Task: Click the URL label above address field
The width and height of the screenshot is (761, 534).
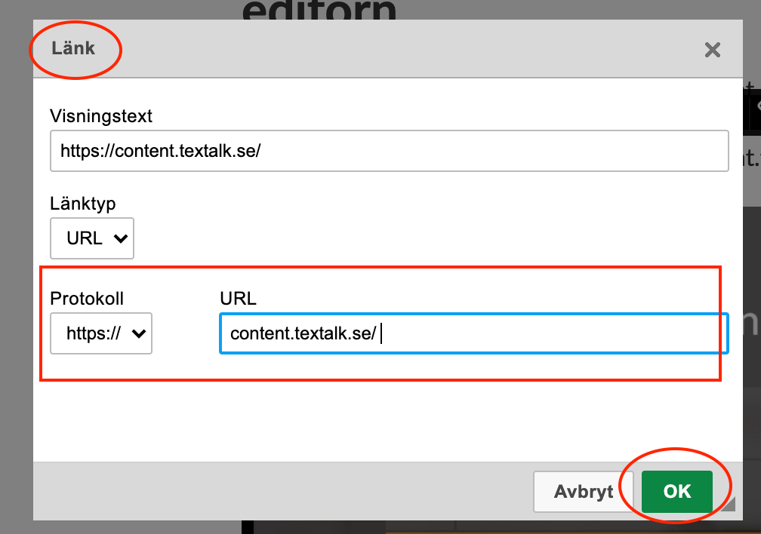Action: [238, 299]
